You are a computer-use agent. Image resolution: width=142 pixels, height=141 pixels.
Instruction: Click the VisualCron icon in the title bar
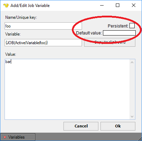6,6
